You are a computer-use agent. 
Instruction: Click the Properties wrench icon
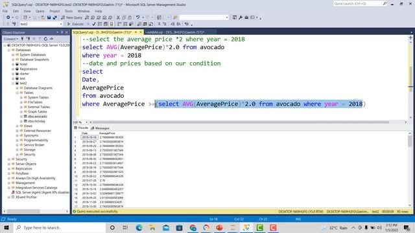coord(241,17)
